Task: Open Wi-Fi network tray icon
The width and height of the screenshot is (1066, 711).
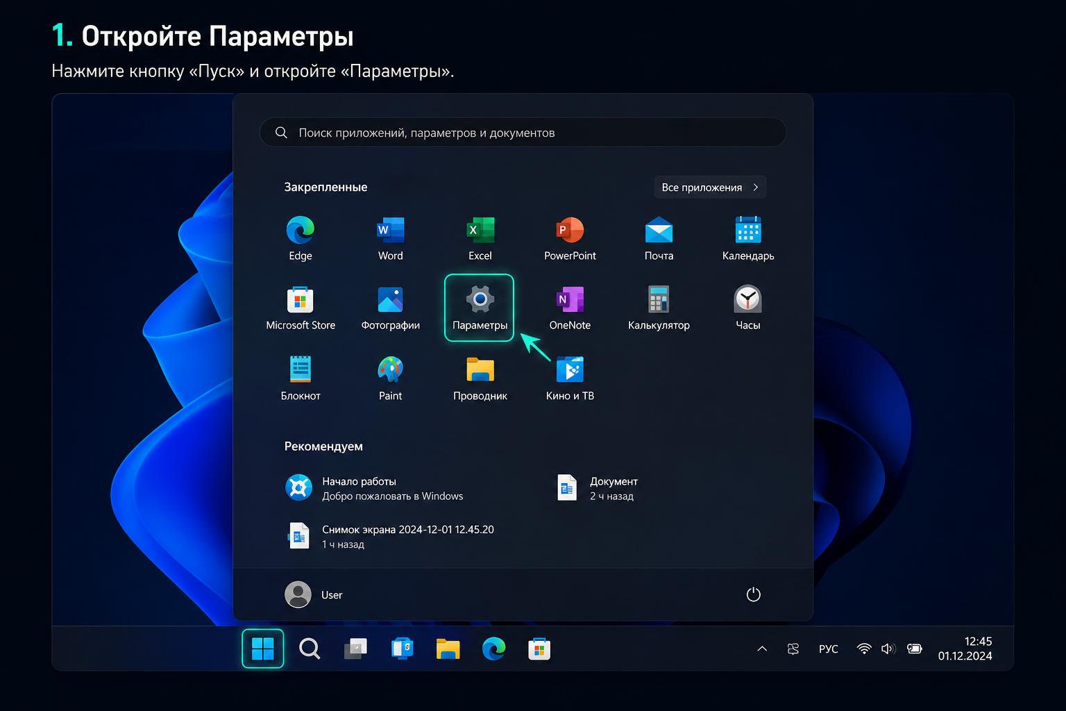Action: tap(864, 649)
